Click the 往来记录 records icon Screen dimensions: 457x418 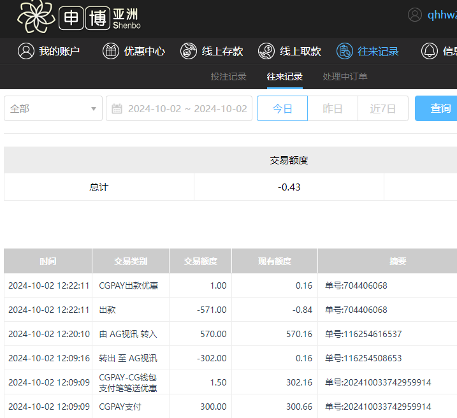coord(345,52)
